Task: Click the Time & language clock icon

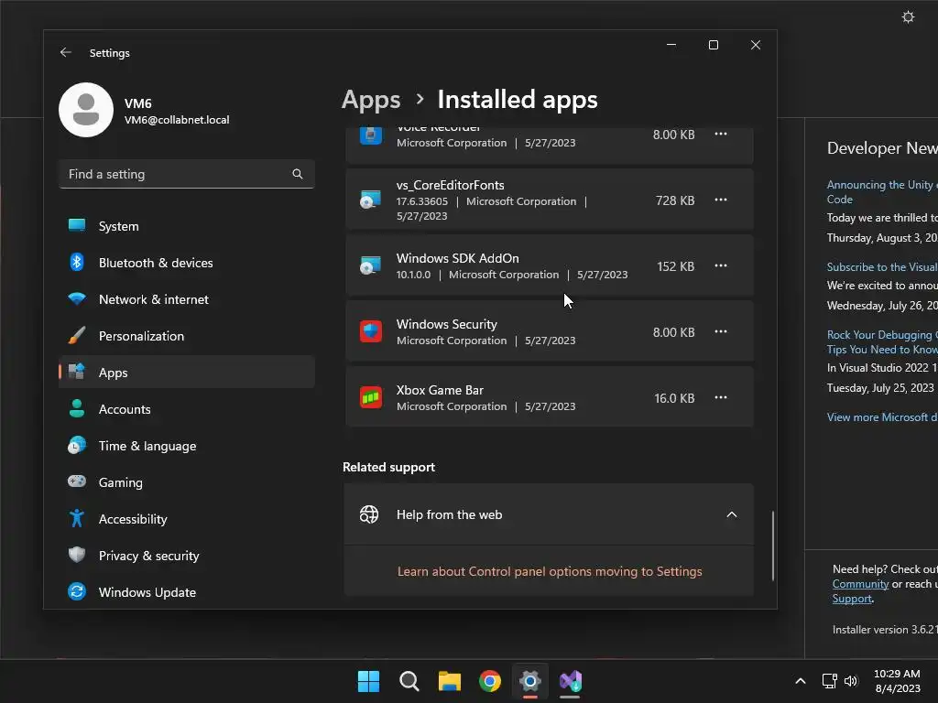Action: pyautogui.click(x=77, y=446)
